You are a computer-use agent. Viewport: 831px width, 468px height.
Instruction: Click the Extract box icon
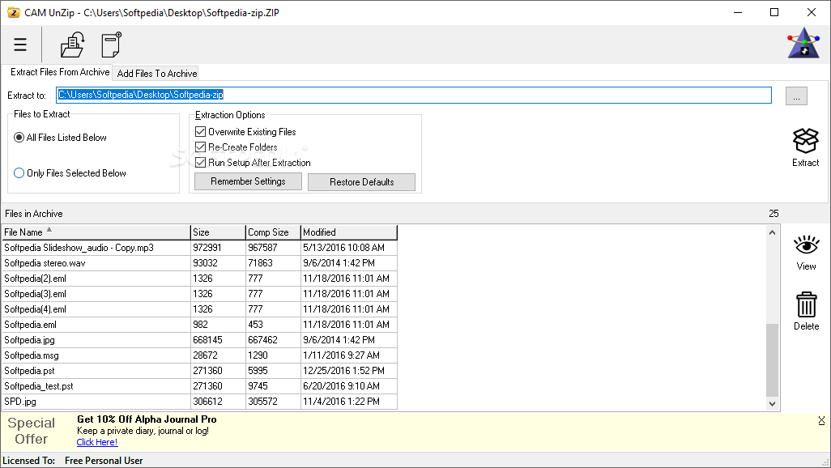point(806,140)
